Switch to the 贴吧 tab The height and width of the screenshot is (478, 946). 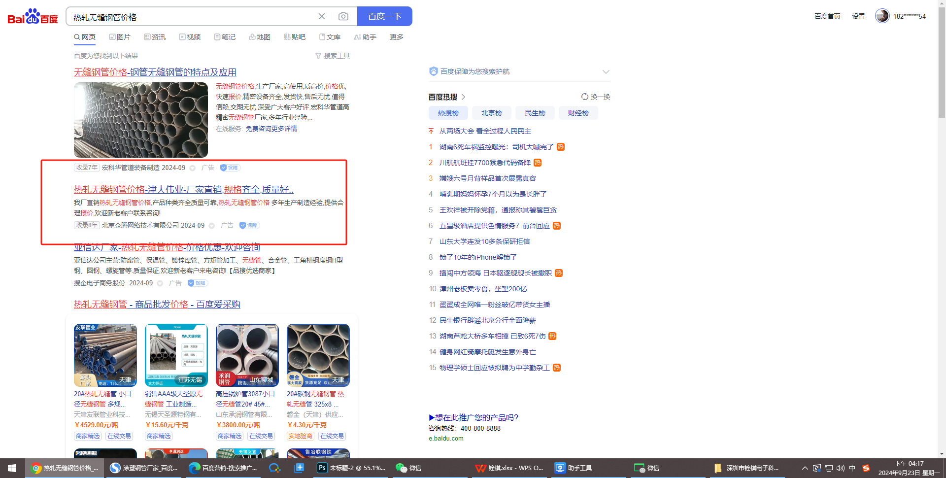point(295,37)
